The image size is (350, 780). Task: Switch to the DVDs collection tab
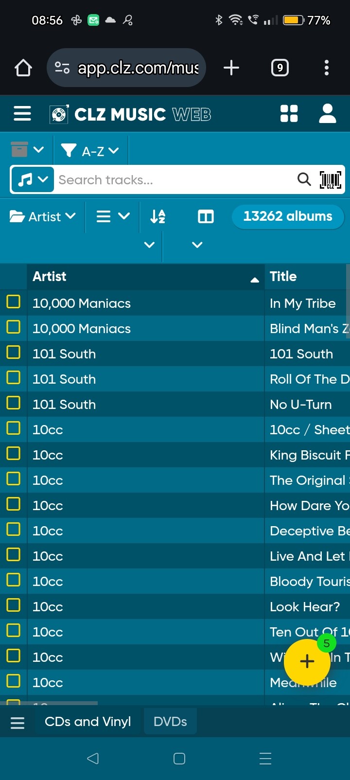pyautogui.click(x=170, y=722)
